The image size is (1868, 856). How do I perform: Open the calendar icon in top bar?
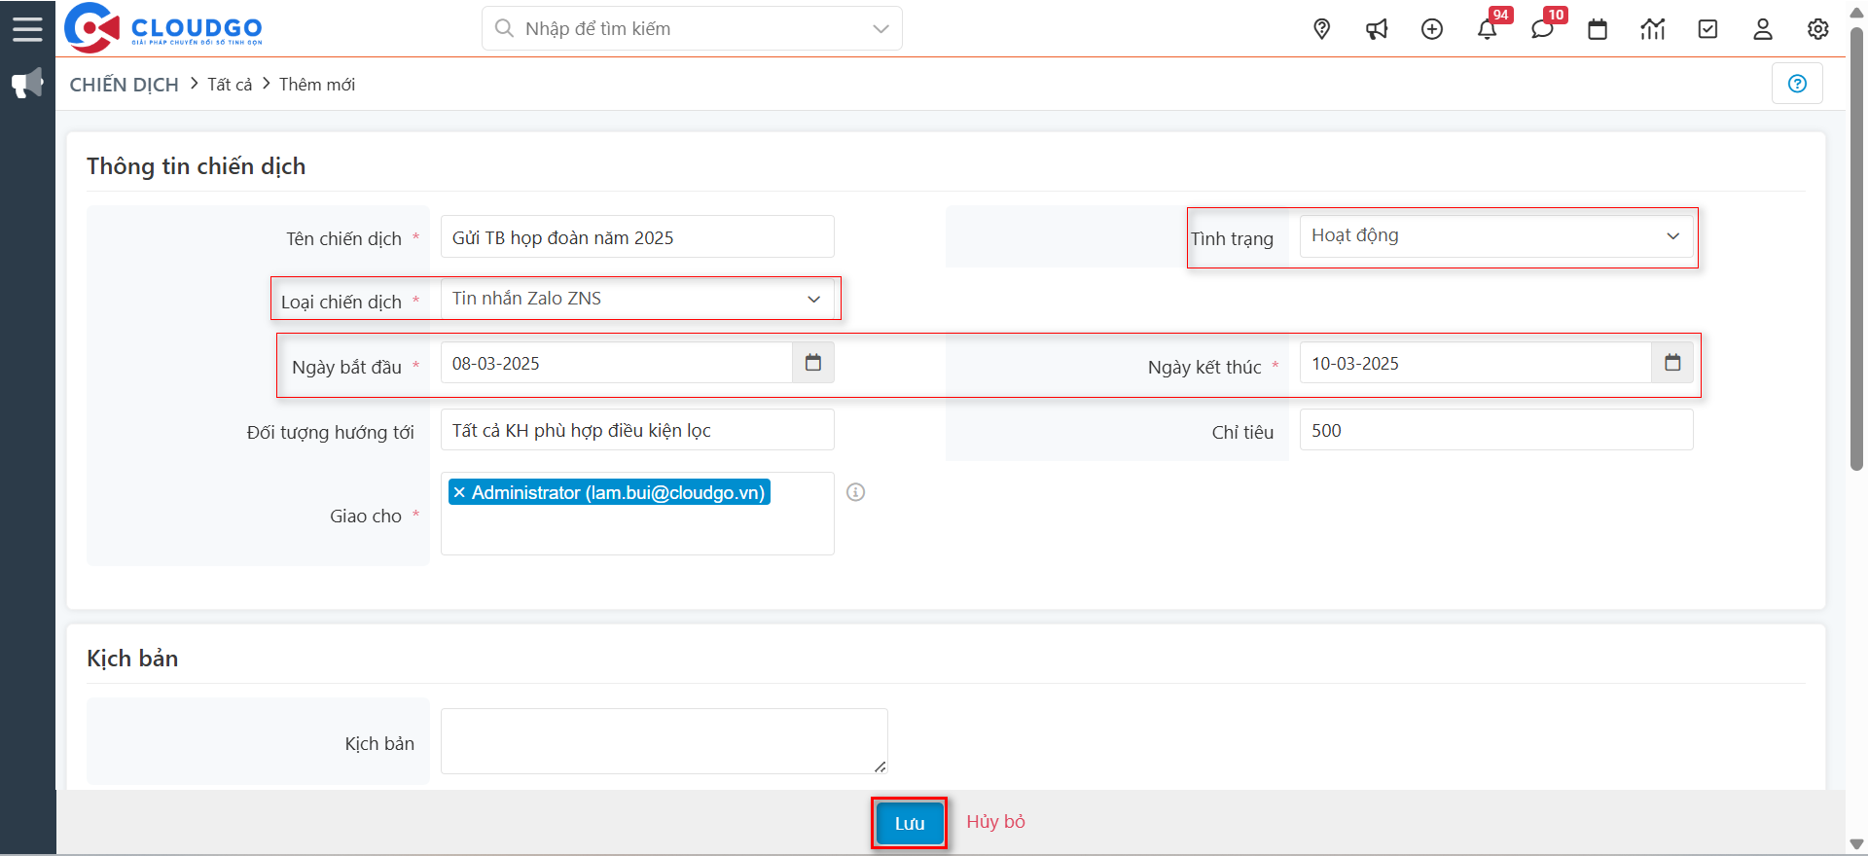[x=1598, y=29]
